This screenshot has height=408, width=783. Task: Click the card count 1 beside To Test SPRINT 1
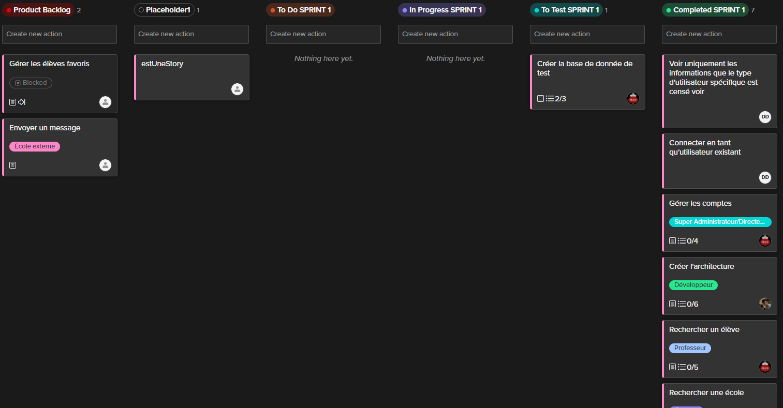(x=606, y=10)
